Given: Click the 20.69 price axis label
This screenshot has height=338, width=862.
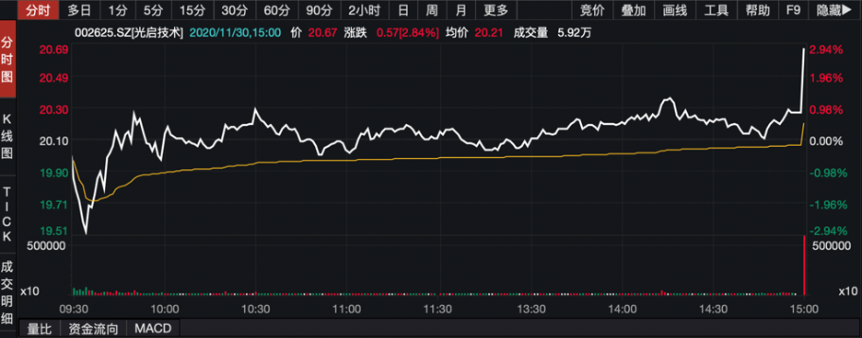Looking at the screenshot, I should tap(53, 50).
